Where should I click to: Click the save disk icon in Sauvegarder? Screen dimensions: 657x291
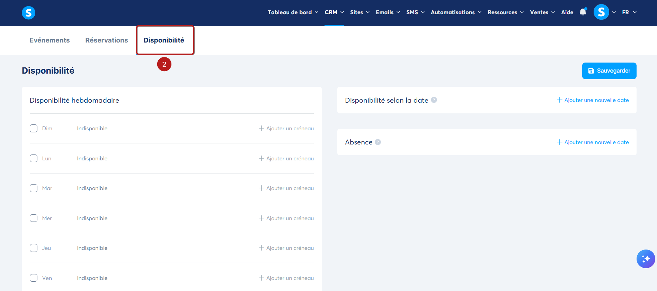[x=591, y=71]
